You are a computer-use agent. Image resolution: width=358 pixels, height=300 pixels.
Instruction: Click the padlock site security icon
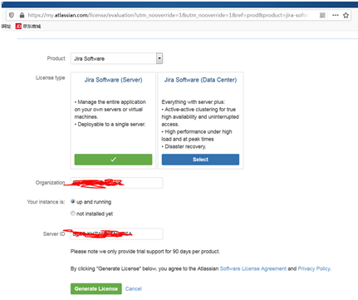pos(22,15)
